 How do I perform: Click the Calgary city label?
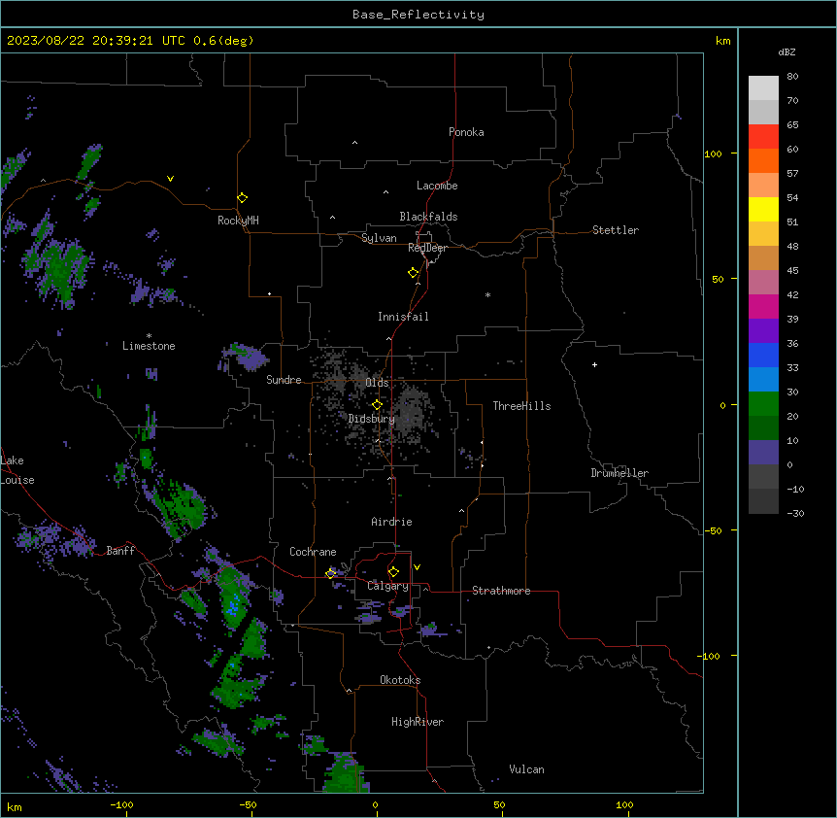(x=387, y=586)
